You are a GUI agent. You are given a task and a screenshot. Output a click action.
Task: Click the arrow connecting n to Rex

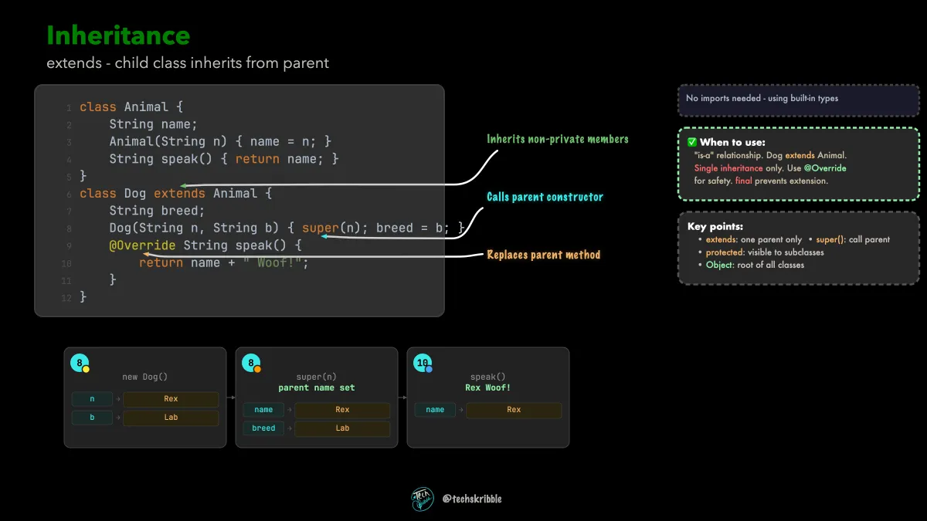(x=118, y=399)
